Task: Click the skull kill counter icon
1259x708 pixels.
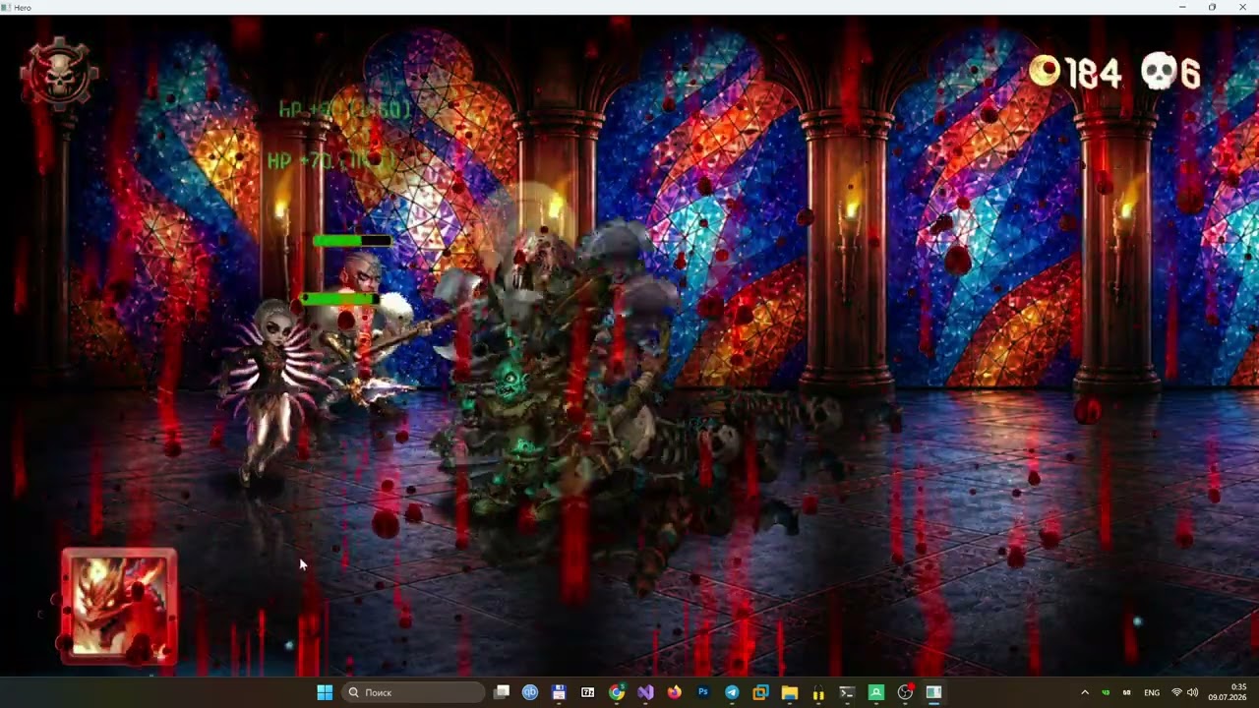Action: click(x=1160, y=72)
